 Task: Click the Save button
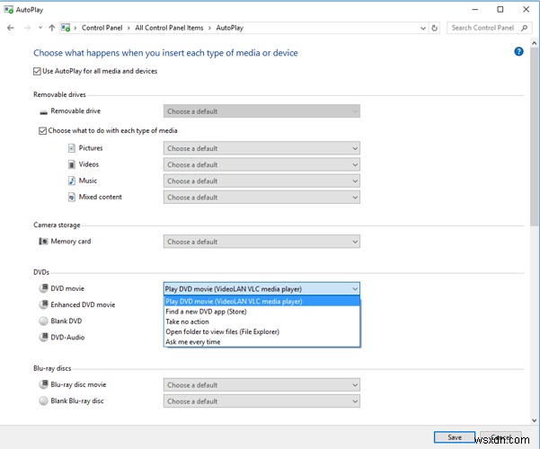pyautogui.click(x=454, y=437)
